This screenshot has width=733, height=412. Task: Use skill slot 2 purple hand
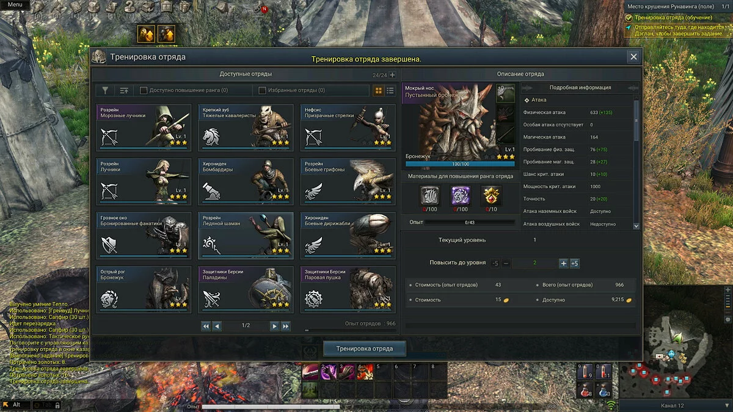[329, 372]
